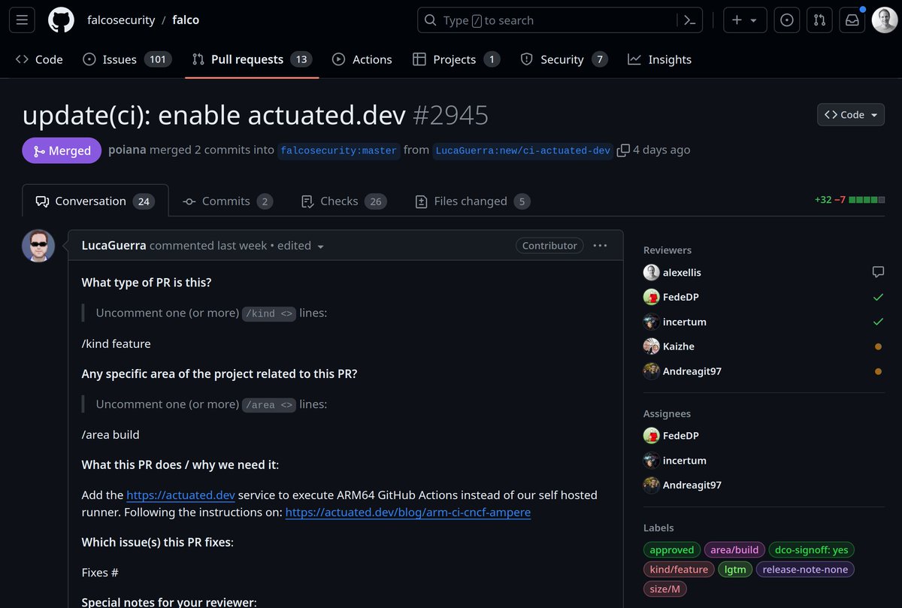Viewport: 902px width, 608px height.
Task: Click the diffstat +32 −7 indicator
Action: (x=849, y=200)
